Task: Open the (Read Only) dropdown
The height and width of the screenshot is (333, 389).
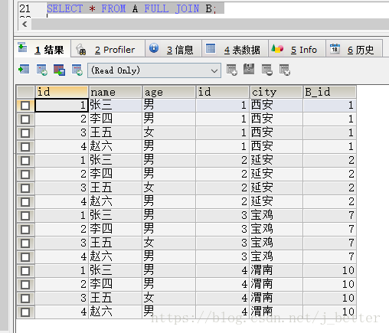Action: tap(154, 70)
